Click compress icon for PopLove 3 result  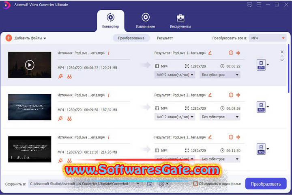click(x=238, y=137)
